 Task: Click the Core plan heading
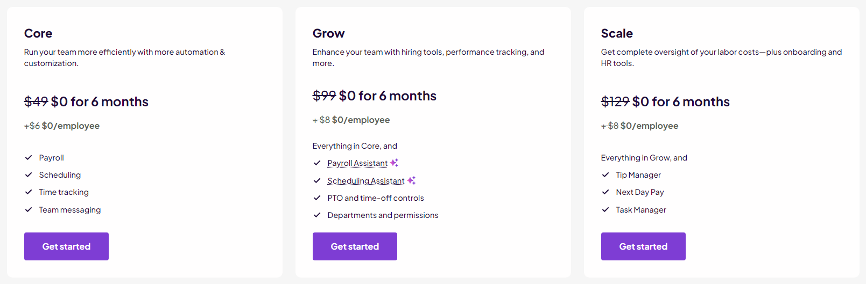tap(38, 33)
